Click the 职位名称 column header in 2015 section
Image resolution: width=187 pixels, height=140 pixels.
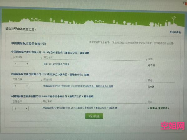click(x=48, y=79)
